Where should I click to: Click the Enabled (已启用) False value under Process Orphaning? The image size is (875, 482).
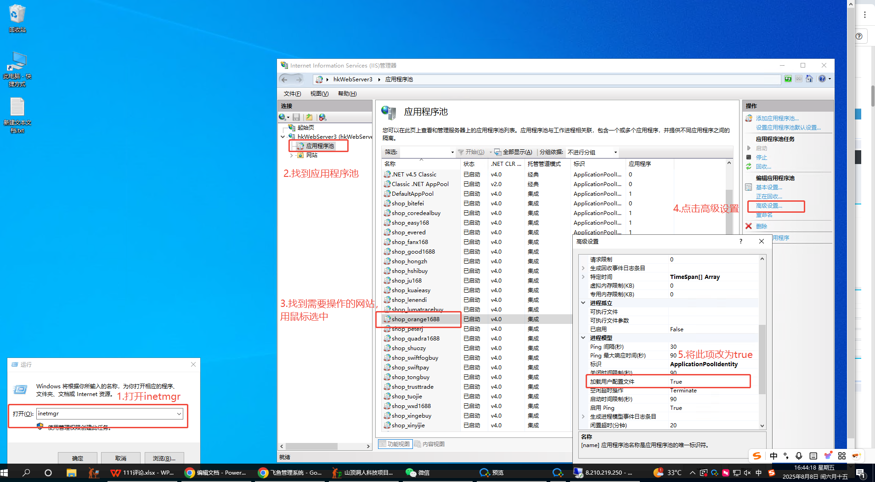click(677, 329)
